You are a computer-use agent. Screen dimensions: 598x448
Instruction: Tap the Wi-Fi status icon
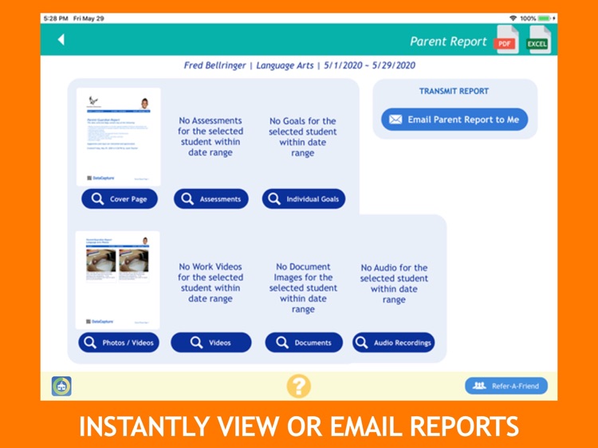point(513,18)
